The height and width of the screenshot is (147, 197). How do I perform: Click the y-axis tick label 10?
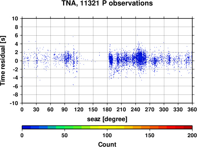(15, 18)
